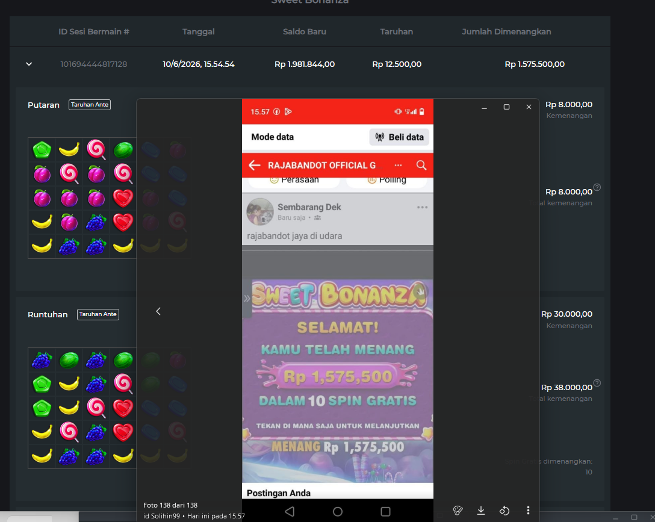Screen dimensions: 655x522
Task: Click help icon beside Rp 8.000,00 total
Action: (597, 187)
